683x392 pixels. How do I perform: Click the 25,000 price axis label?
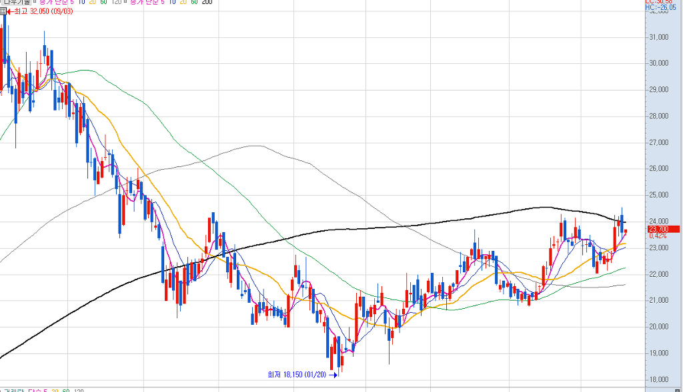pos(658,195)
